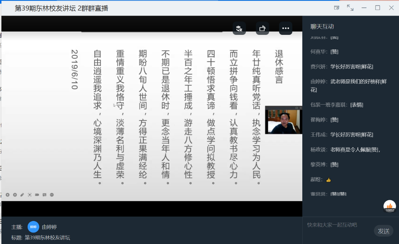Open the slide toolbar's more options circle
Screen dimensions: 399x244
52,195
